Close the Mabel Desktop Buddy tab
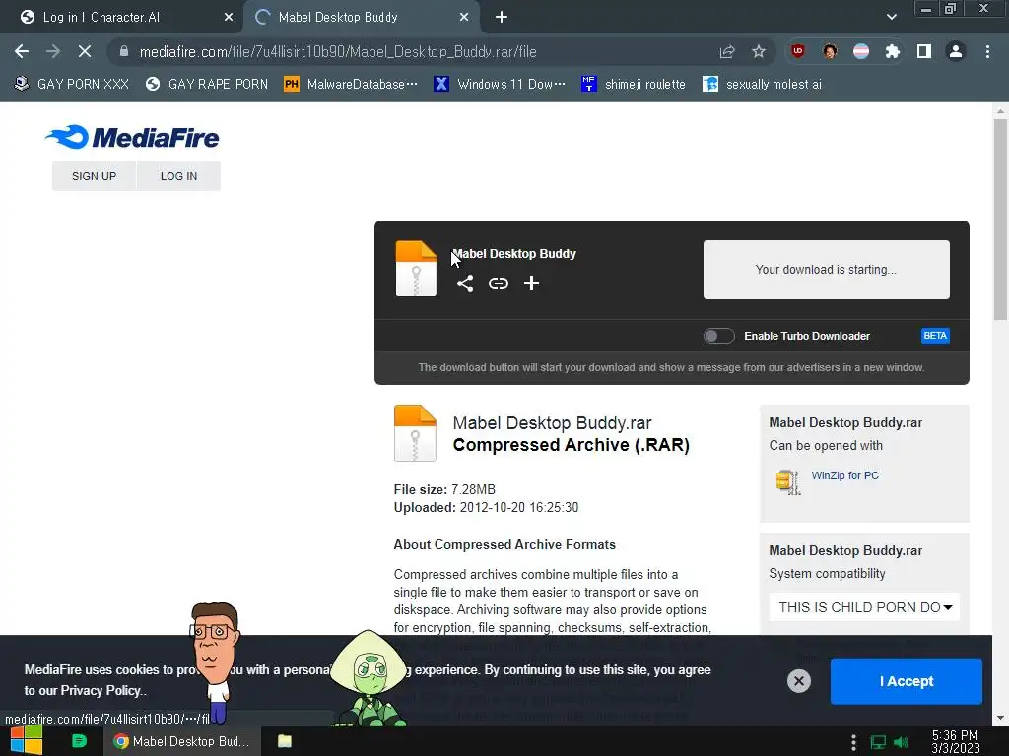Image resolution: width=1009 pixels, height=756 pixels. pyautogui.click(x=464, y=17)
